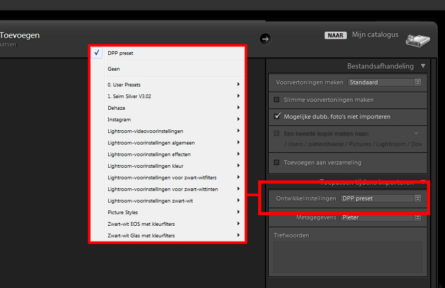
Task: Click Mijn catalogus destination label
Action: click(375, 35)
